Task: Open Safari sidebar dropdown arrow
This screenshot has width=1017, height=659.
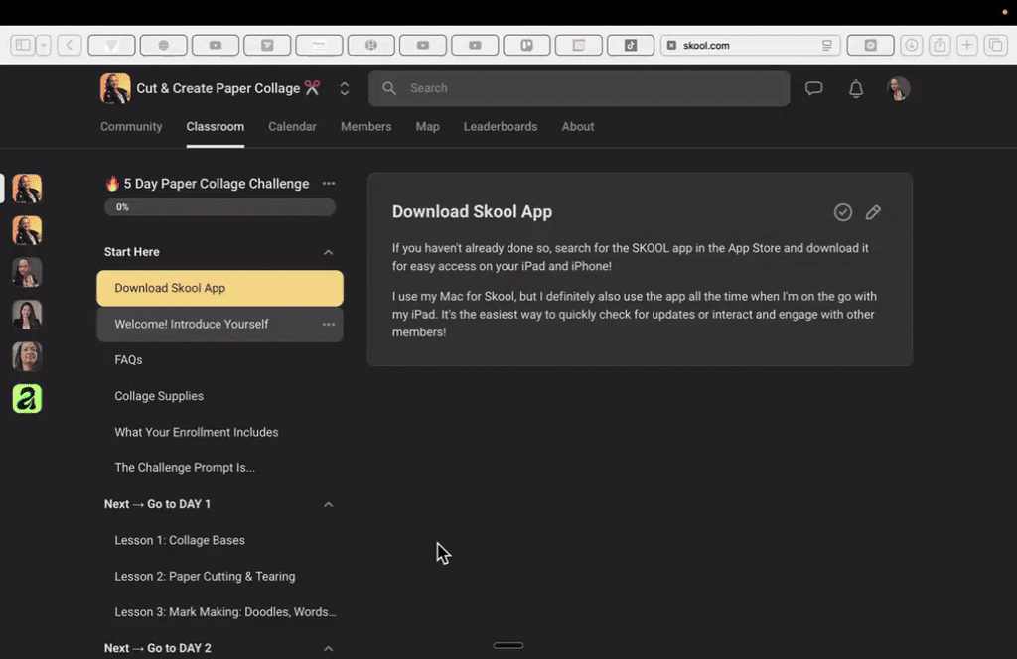Action: 44,45
